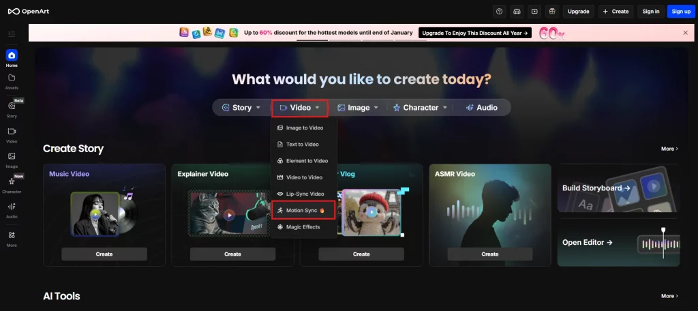Choose Motion Sync
The height and width of the screenshot is (311, 698).
tap(303, 210)
